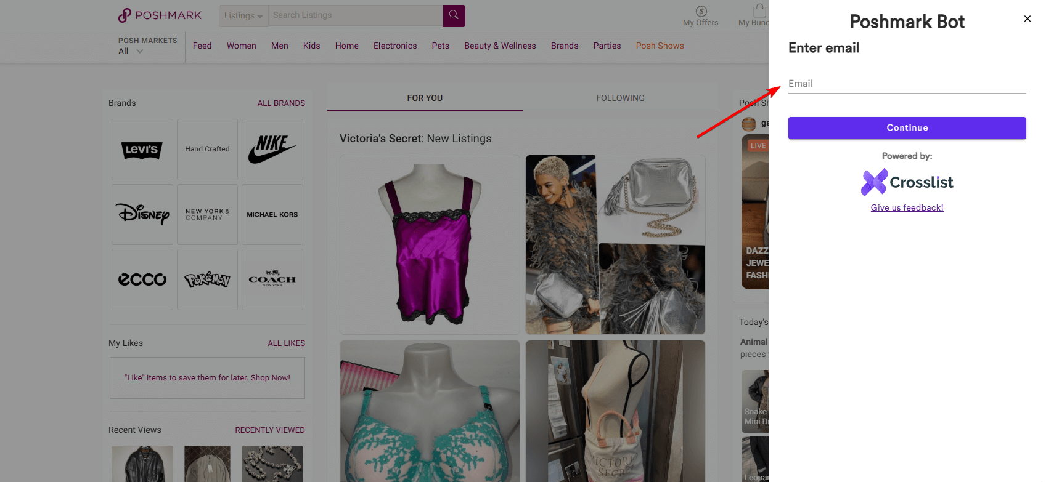
Task: Open the Give us feedback link
Action: coord(907,207)
